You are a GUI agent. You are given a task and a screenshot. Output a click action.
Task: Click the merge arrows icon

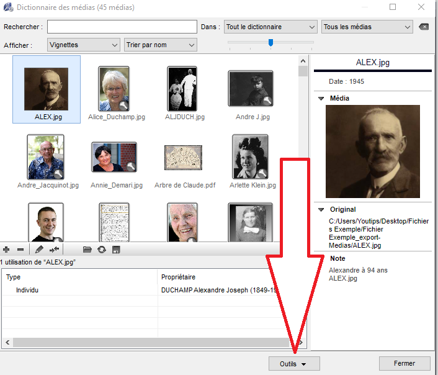(54, 250)
